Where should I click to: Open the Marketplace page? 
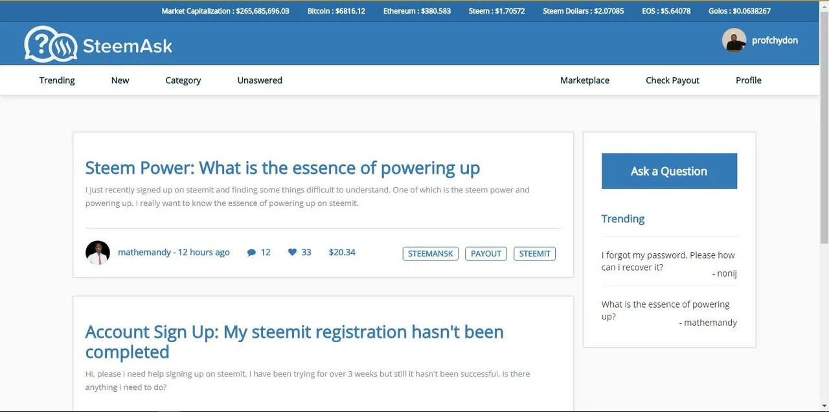tap(585, 80)
